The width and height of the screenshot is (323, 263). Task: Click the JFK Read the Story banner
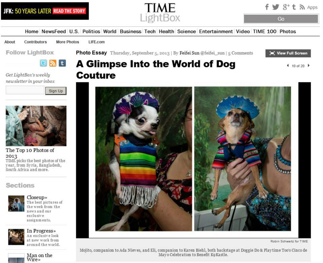coord(45,11)
